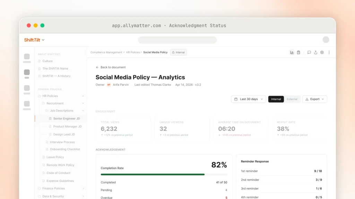Open the comments speech bubble icon
Viewport: 355px width, 199px height.
(x=309, y=53)
